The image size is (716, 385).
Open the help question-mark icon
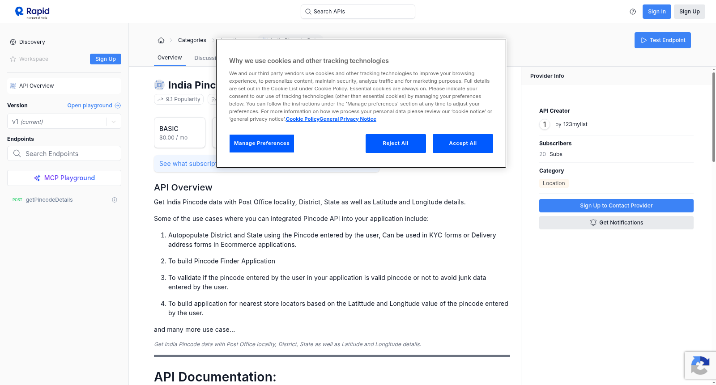click(633, 12)
